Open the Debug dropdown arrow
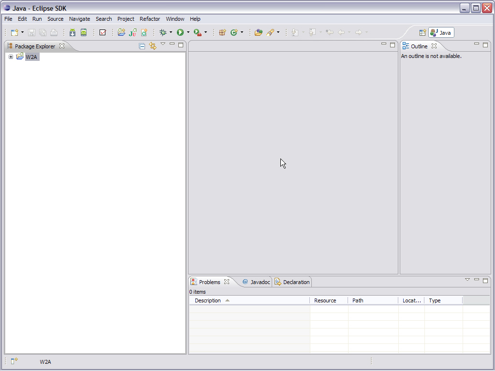 pos(171,32)
